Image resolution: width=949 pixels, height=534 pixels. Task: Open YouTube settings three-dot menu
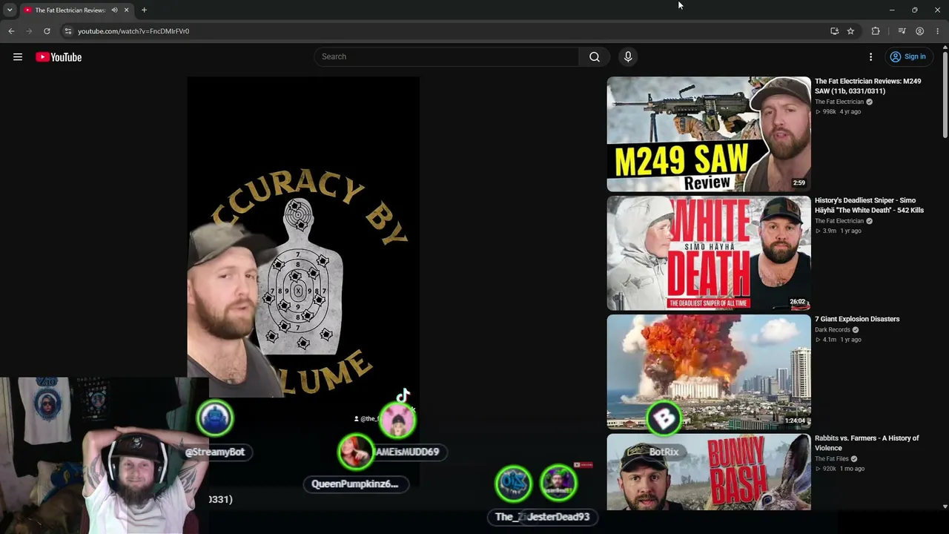coord(871,57)
